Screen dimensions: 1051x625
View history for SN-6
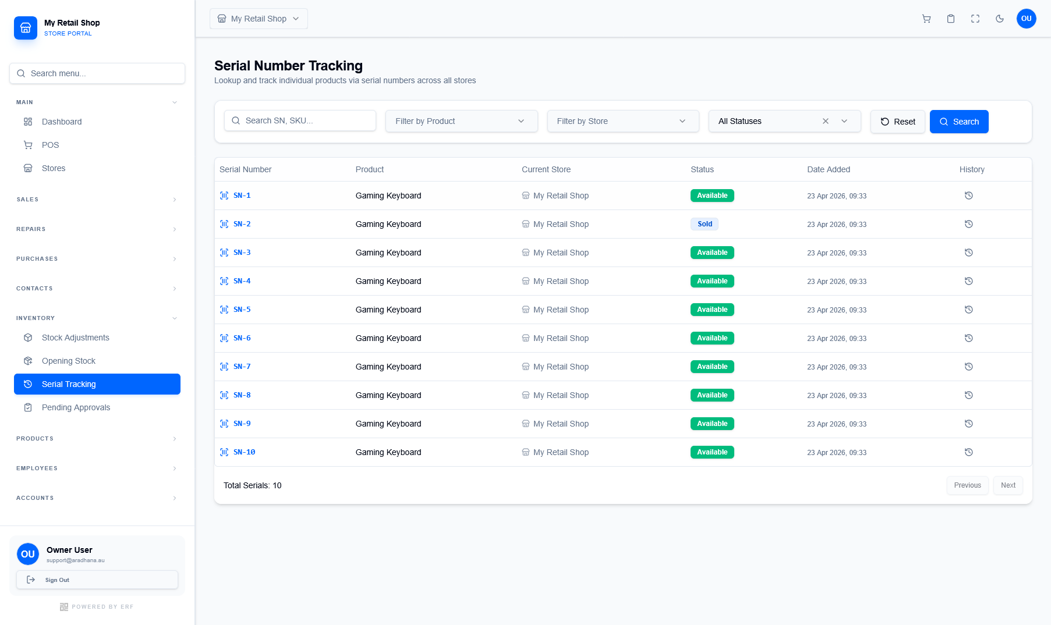pos(969,338)
